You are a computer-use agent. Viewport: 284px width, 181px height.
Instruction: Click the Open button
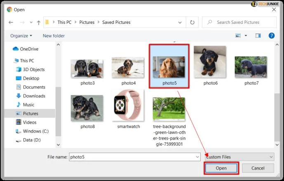pyautogui.click(x=221, y=168)
